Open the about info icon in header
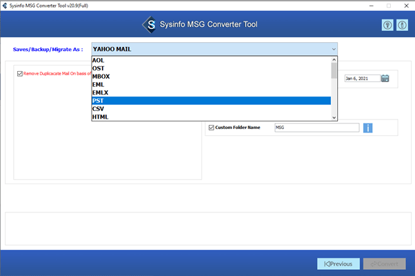 pyautogui.click(x=402, y=25)
